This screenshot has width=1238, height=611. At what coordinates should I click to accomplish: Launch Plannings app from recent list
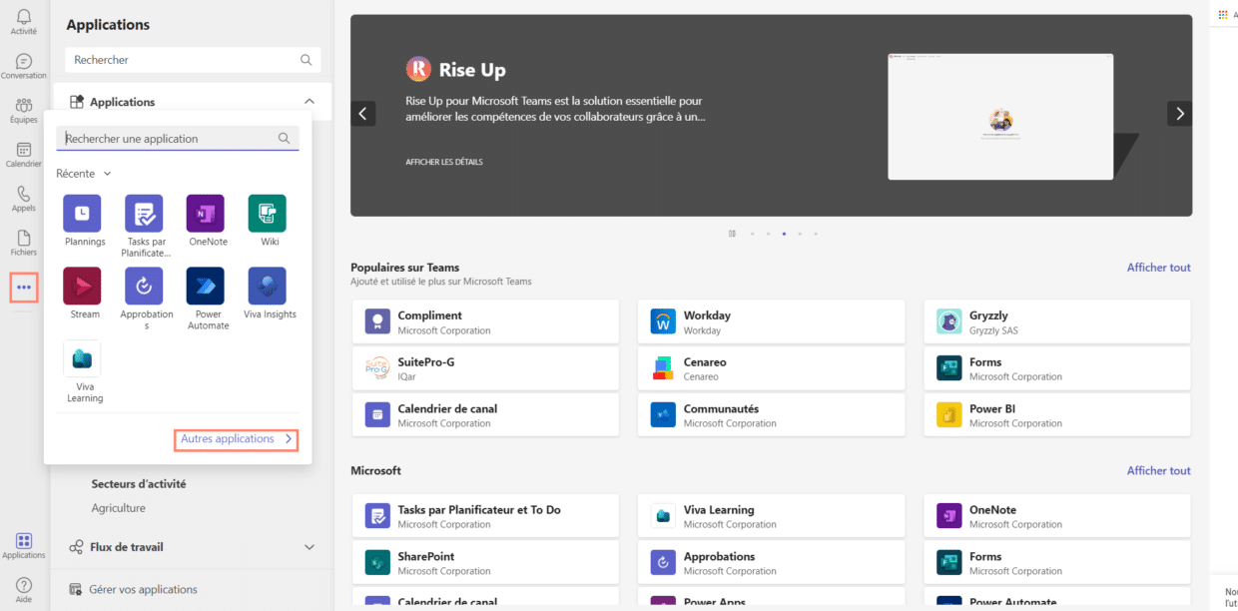pos(85,221)
